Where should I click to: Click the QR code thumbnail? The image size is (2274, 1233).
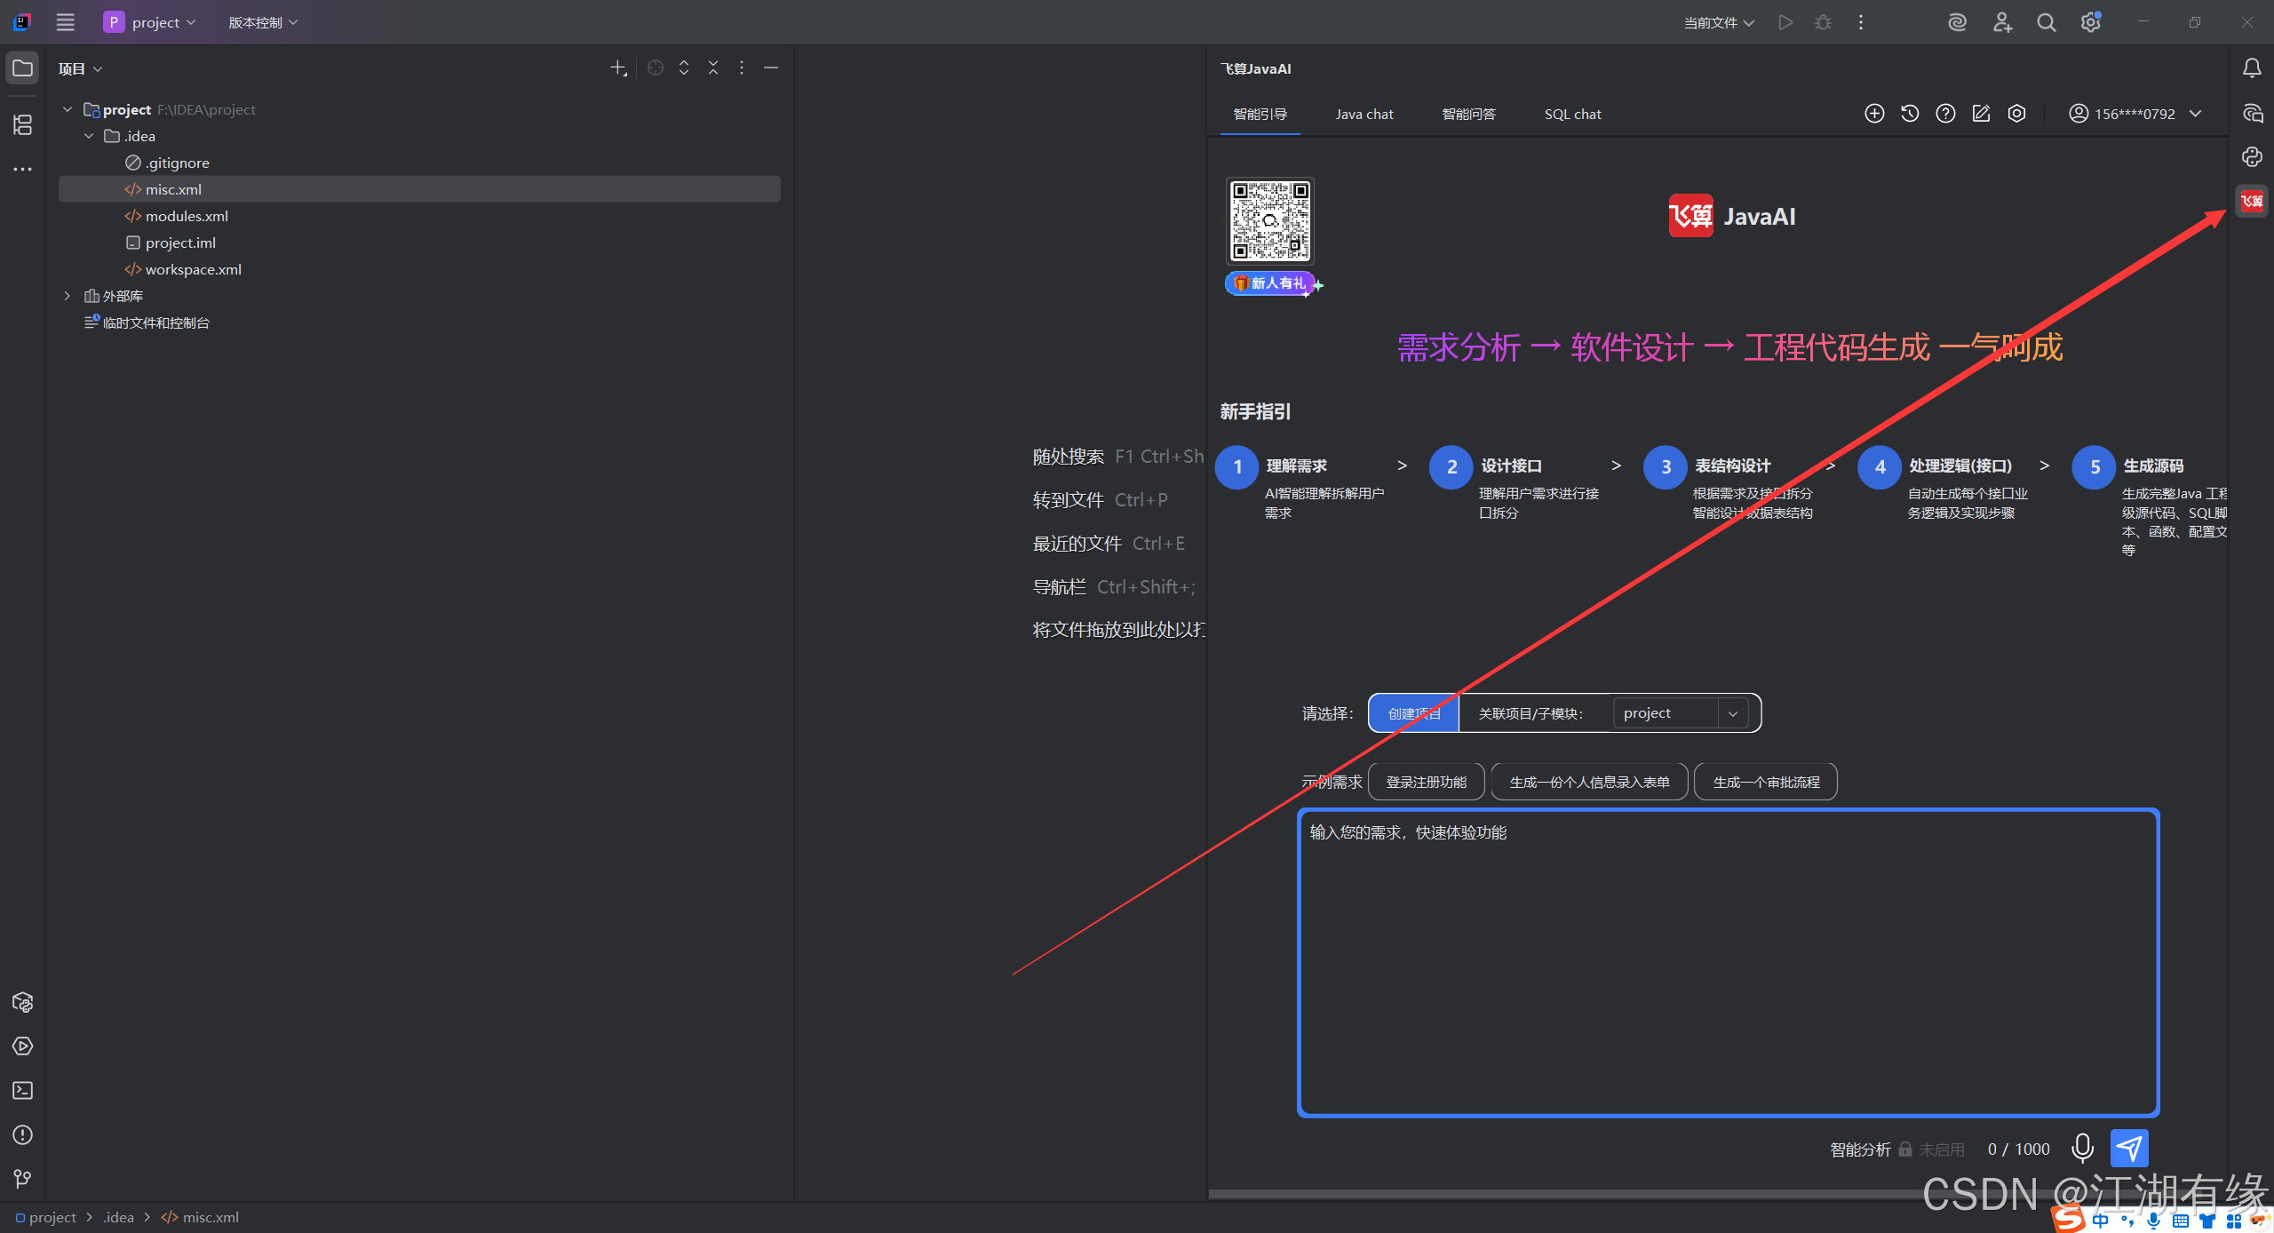[1270, 221]
